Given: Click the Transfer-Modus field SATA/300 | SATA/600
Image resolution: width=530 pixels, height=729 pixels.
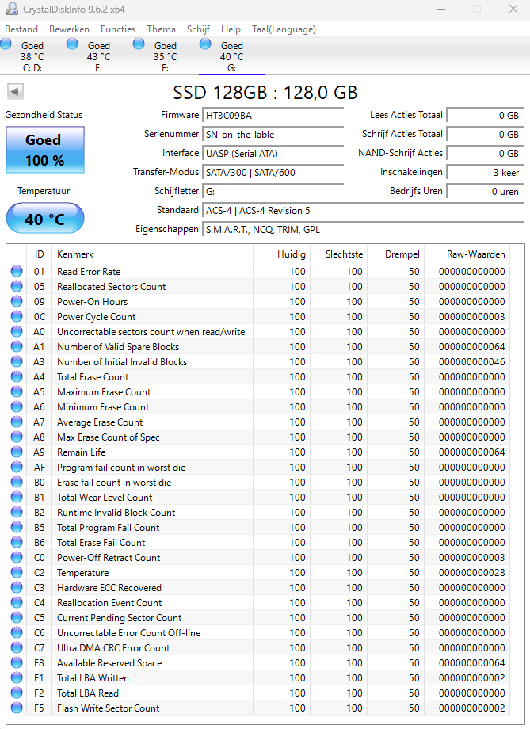Looking at the screenshot, I should tap(273, 173).
